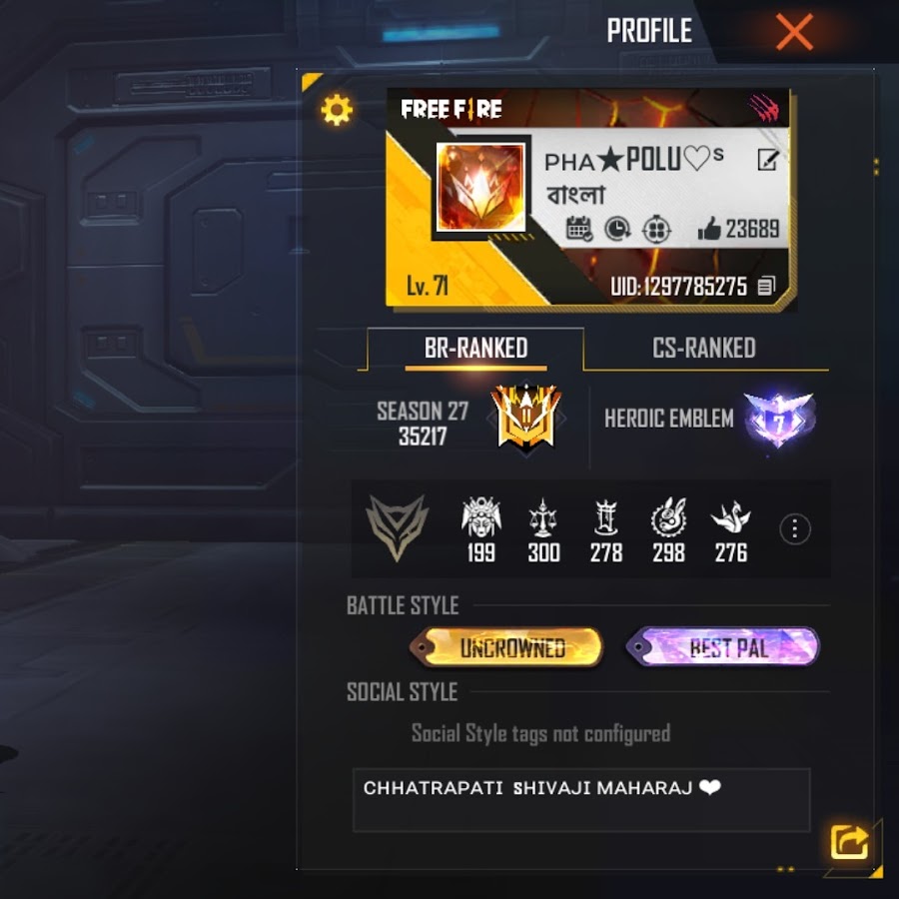Open the profile avatar picture
This screenshot has height=899, width=899.
point(480,188)
